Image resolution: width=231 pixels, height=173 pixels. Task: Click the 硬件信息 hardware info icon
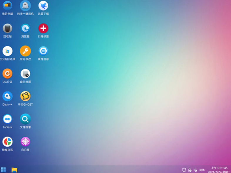[x=43, y=51]
